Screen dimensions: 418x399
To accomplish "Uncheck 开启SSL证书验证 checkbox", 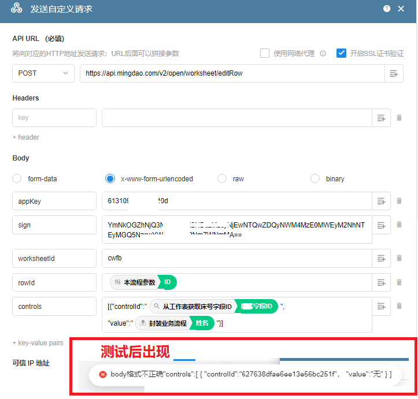I will (x=342, y=53).
